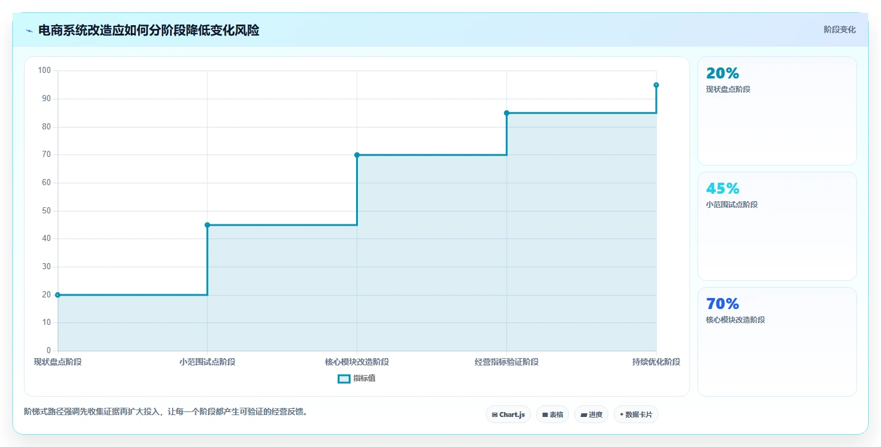This screenshot has width=881, height=447.
Task: Click the 70% figure in third card
Action: tap(723, 304)
